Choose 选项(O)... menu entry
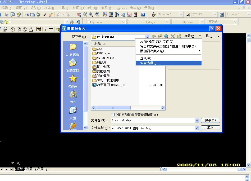Image resolution: width=251 pixels, height=181 pixels. pyautogui.click(x=168, y=58)
